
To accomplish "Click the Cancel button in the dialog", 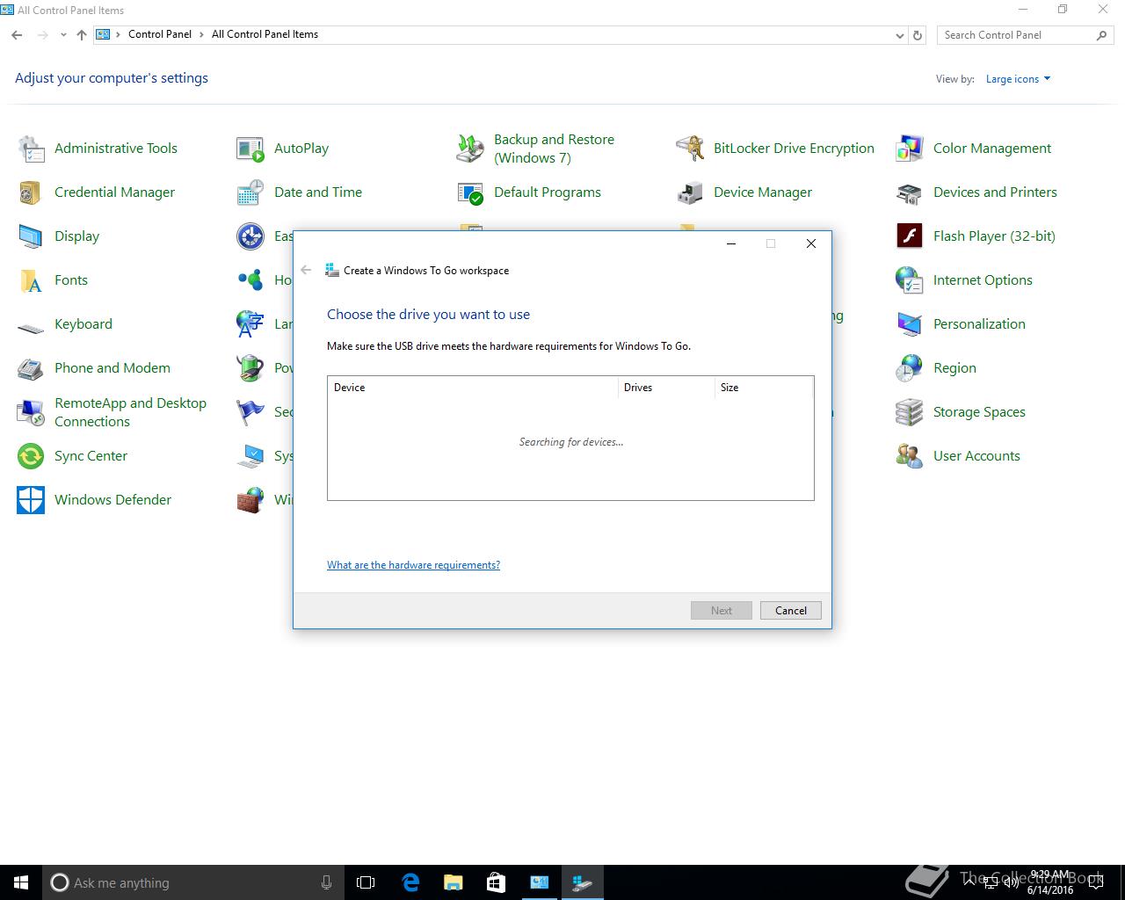I will [790, 611].
